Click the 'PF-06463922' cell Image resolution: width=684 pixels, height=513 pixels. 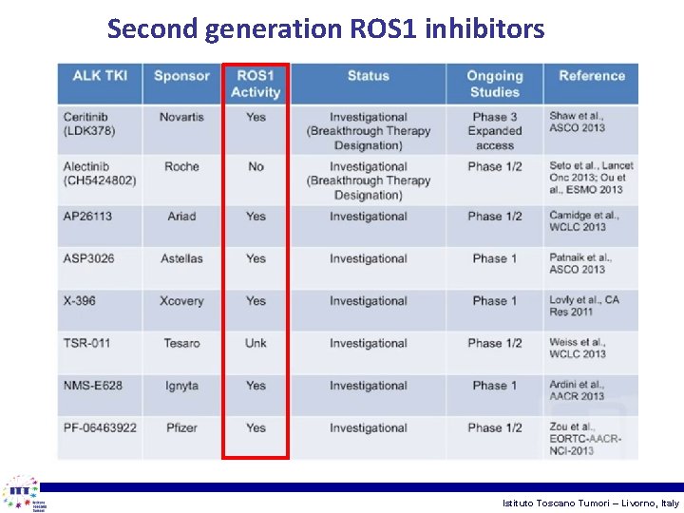100,438
